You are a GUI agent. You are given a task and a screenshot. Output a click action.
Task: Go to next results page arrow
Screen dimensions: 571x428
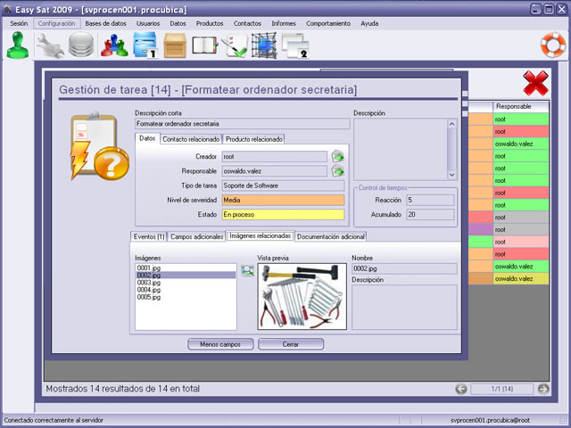[542, 389]
